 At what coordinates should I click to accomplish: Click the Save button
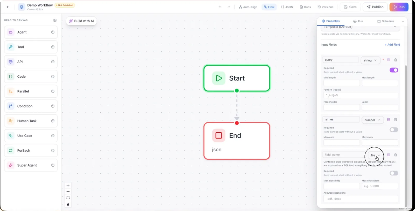350,7
